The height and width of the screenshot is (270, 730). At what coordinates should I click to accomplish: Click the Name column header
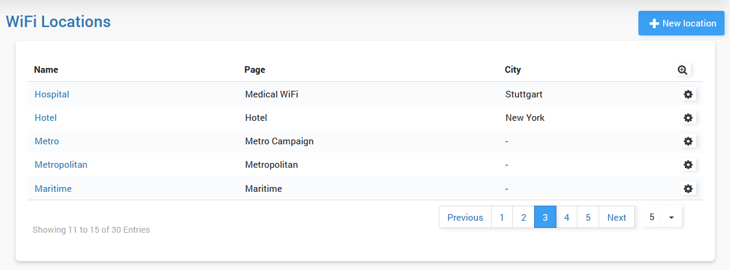click(x=46, y=70)
